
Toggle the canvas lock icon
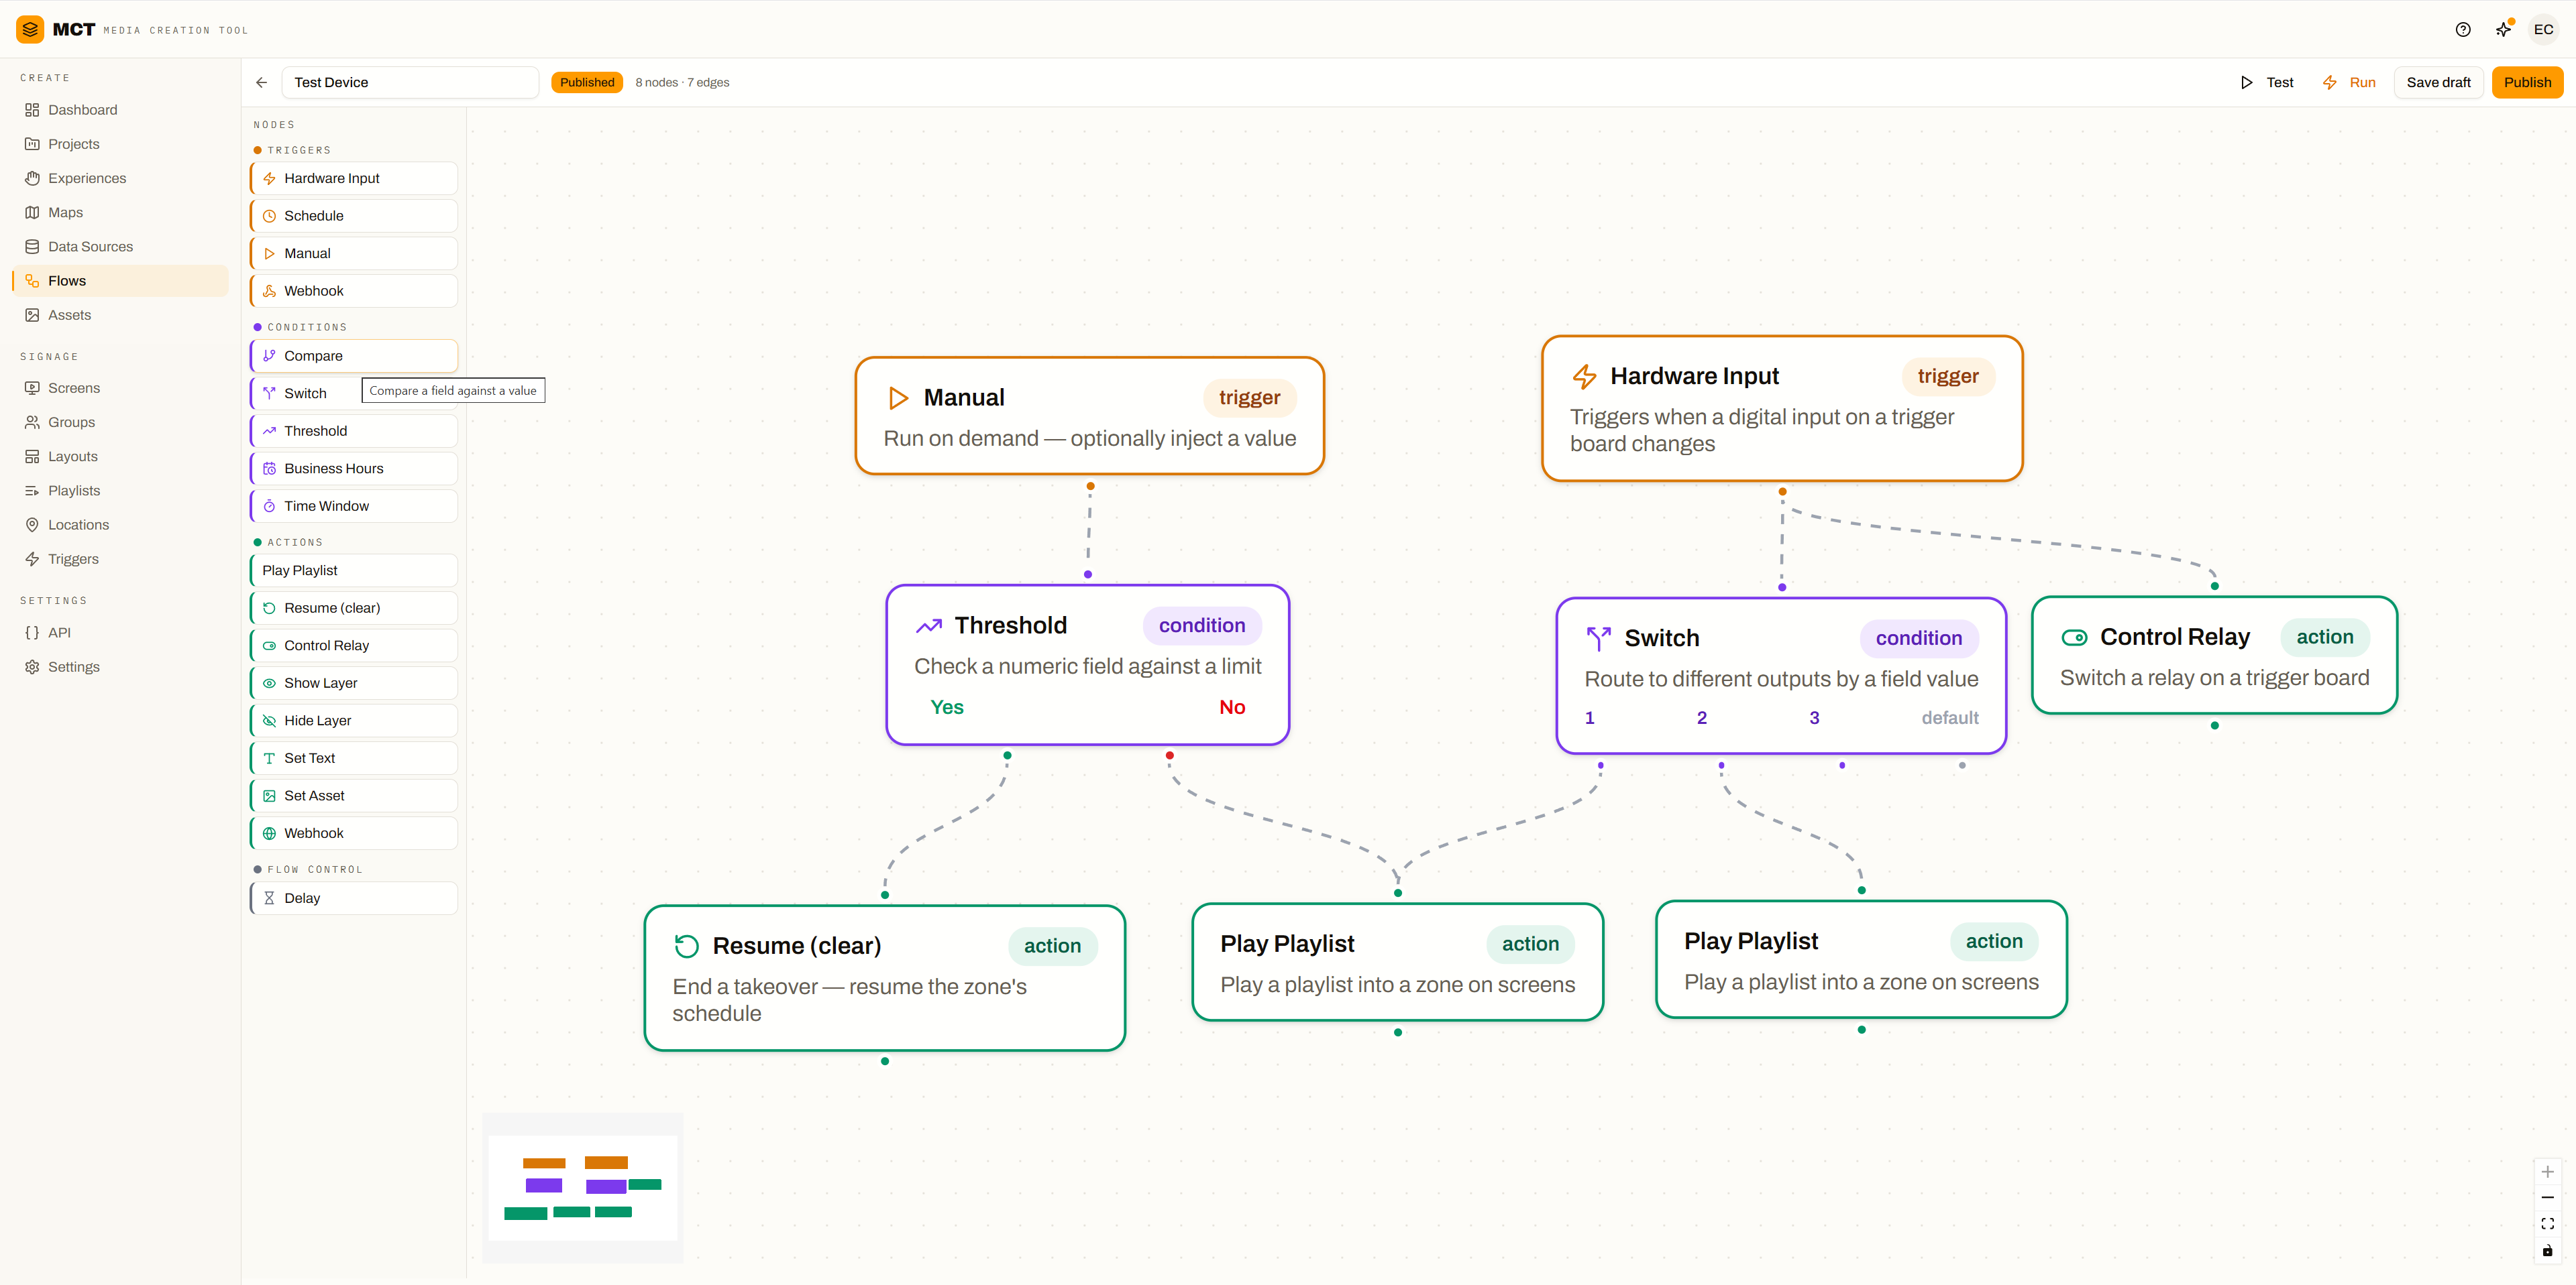[x=2547, y=1251]
